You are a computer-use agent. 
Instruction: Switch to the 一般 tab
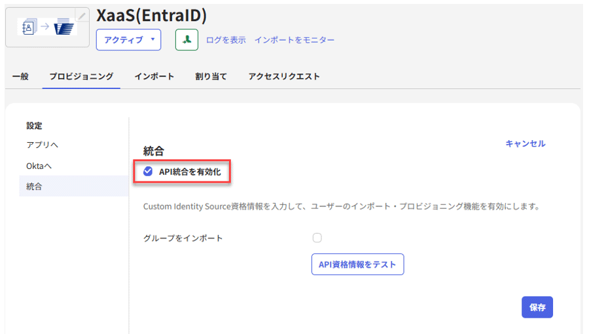point(20,77)
